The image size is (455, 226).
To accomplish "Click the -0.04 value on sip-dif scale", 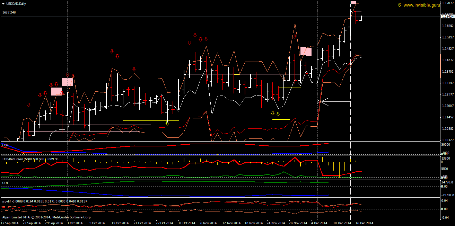I will [x=445, y=217].
